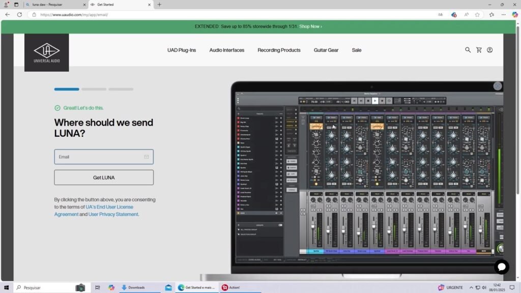Viewport: 521px width, 293px height.
Task: Switch to the luna daw - Pesquisar tab
Action: (55, 5)
